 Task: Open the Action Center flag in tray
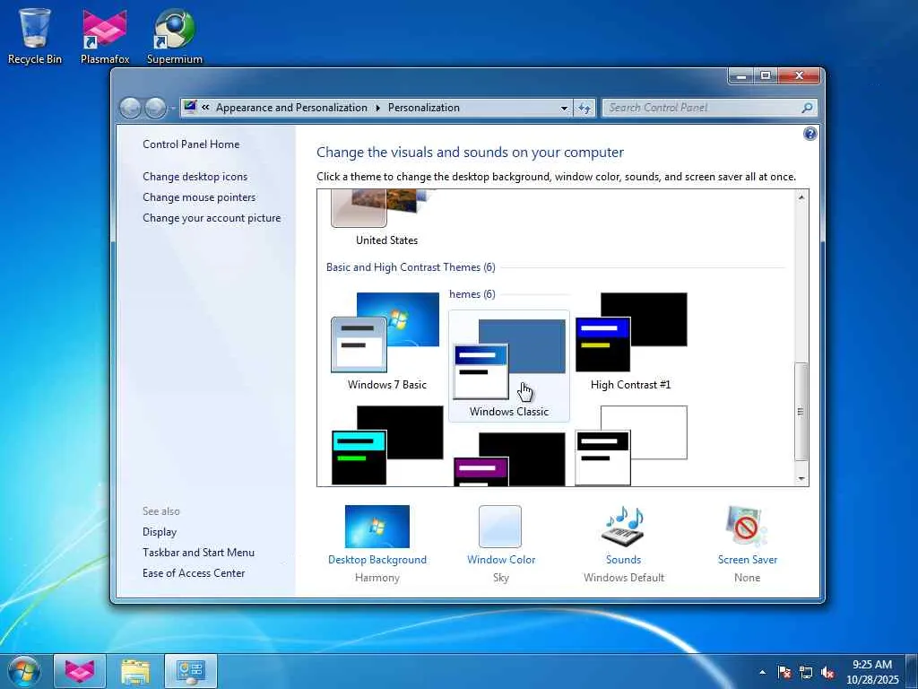pyautogui.click(x=784, y=672)
